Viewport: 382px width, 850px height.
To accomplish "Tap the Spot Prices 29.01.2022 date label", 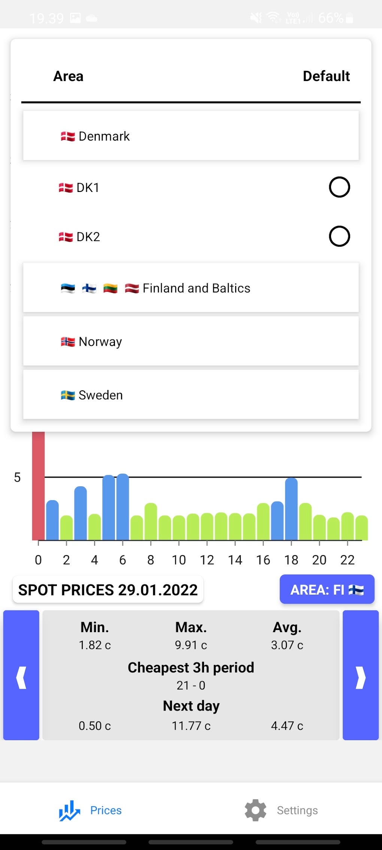I will 108,590.
